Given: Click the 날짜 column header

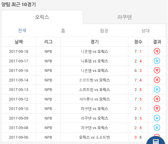Looking at the screenshot, I should [19, 42].
